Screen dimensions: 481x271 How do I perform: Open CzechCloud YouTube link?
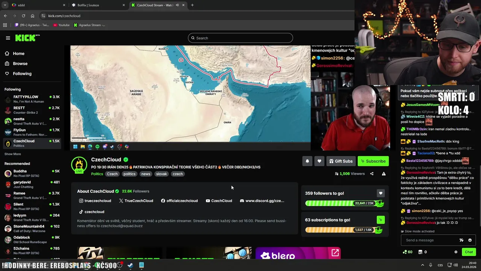[x=219, y=201]
